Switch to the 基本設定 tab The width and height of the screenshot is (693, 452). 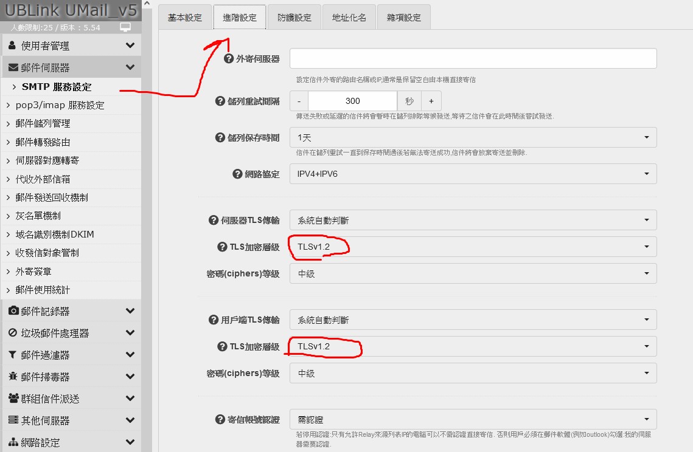pos(185,18)
